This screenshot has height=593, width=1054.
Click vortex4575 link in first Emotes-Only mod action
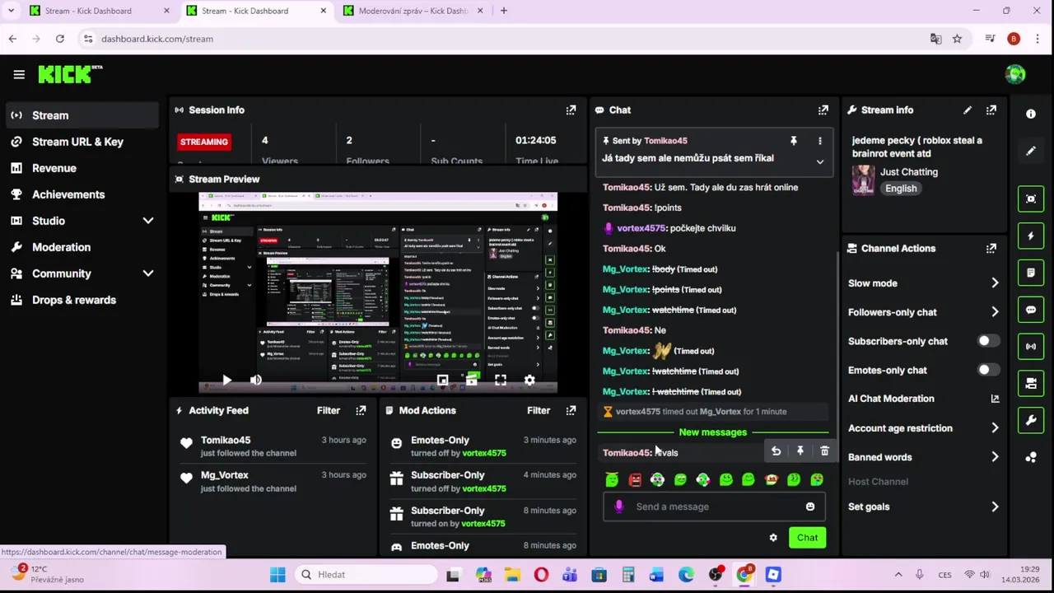[483, 453]
